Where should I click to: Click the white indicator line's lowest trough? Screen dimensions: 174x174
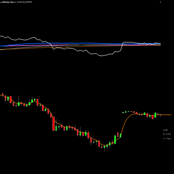102,56
